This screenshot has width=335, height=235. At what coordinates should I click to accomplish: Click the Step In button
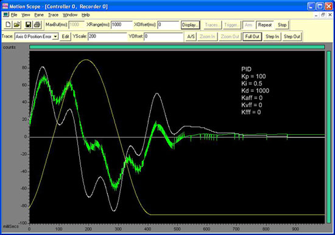272,36
